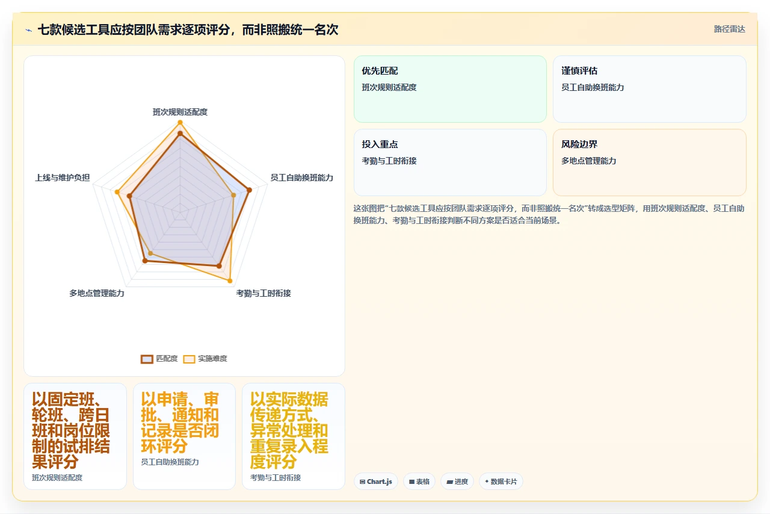770x514 pixels.
Task: Select the 进度 tag
Action: click(457, 481)
